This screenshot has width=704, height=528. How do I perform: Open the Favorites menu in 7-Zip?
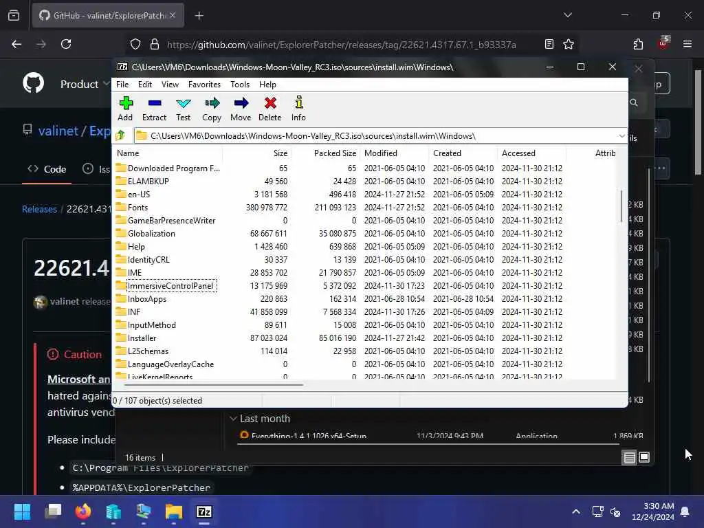(x=204, y=85)
